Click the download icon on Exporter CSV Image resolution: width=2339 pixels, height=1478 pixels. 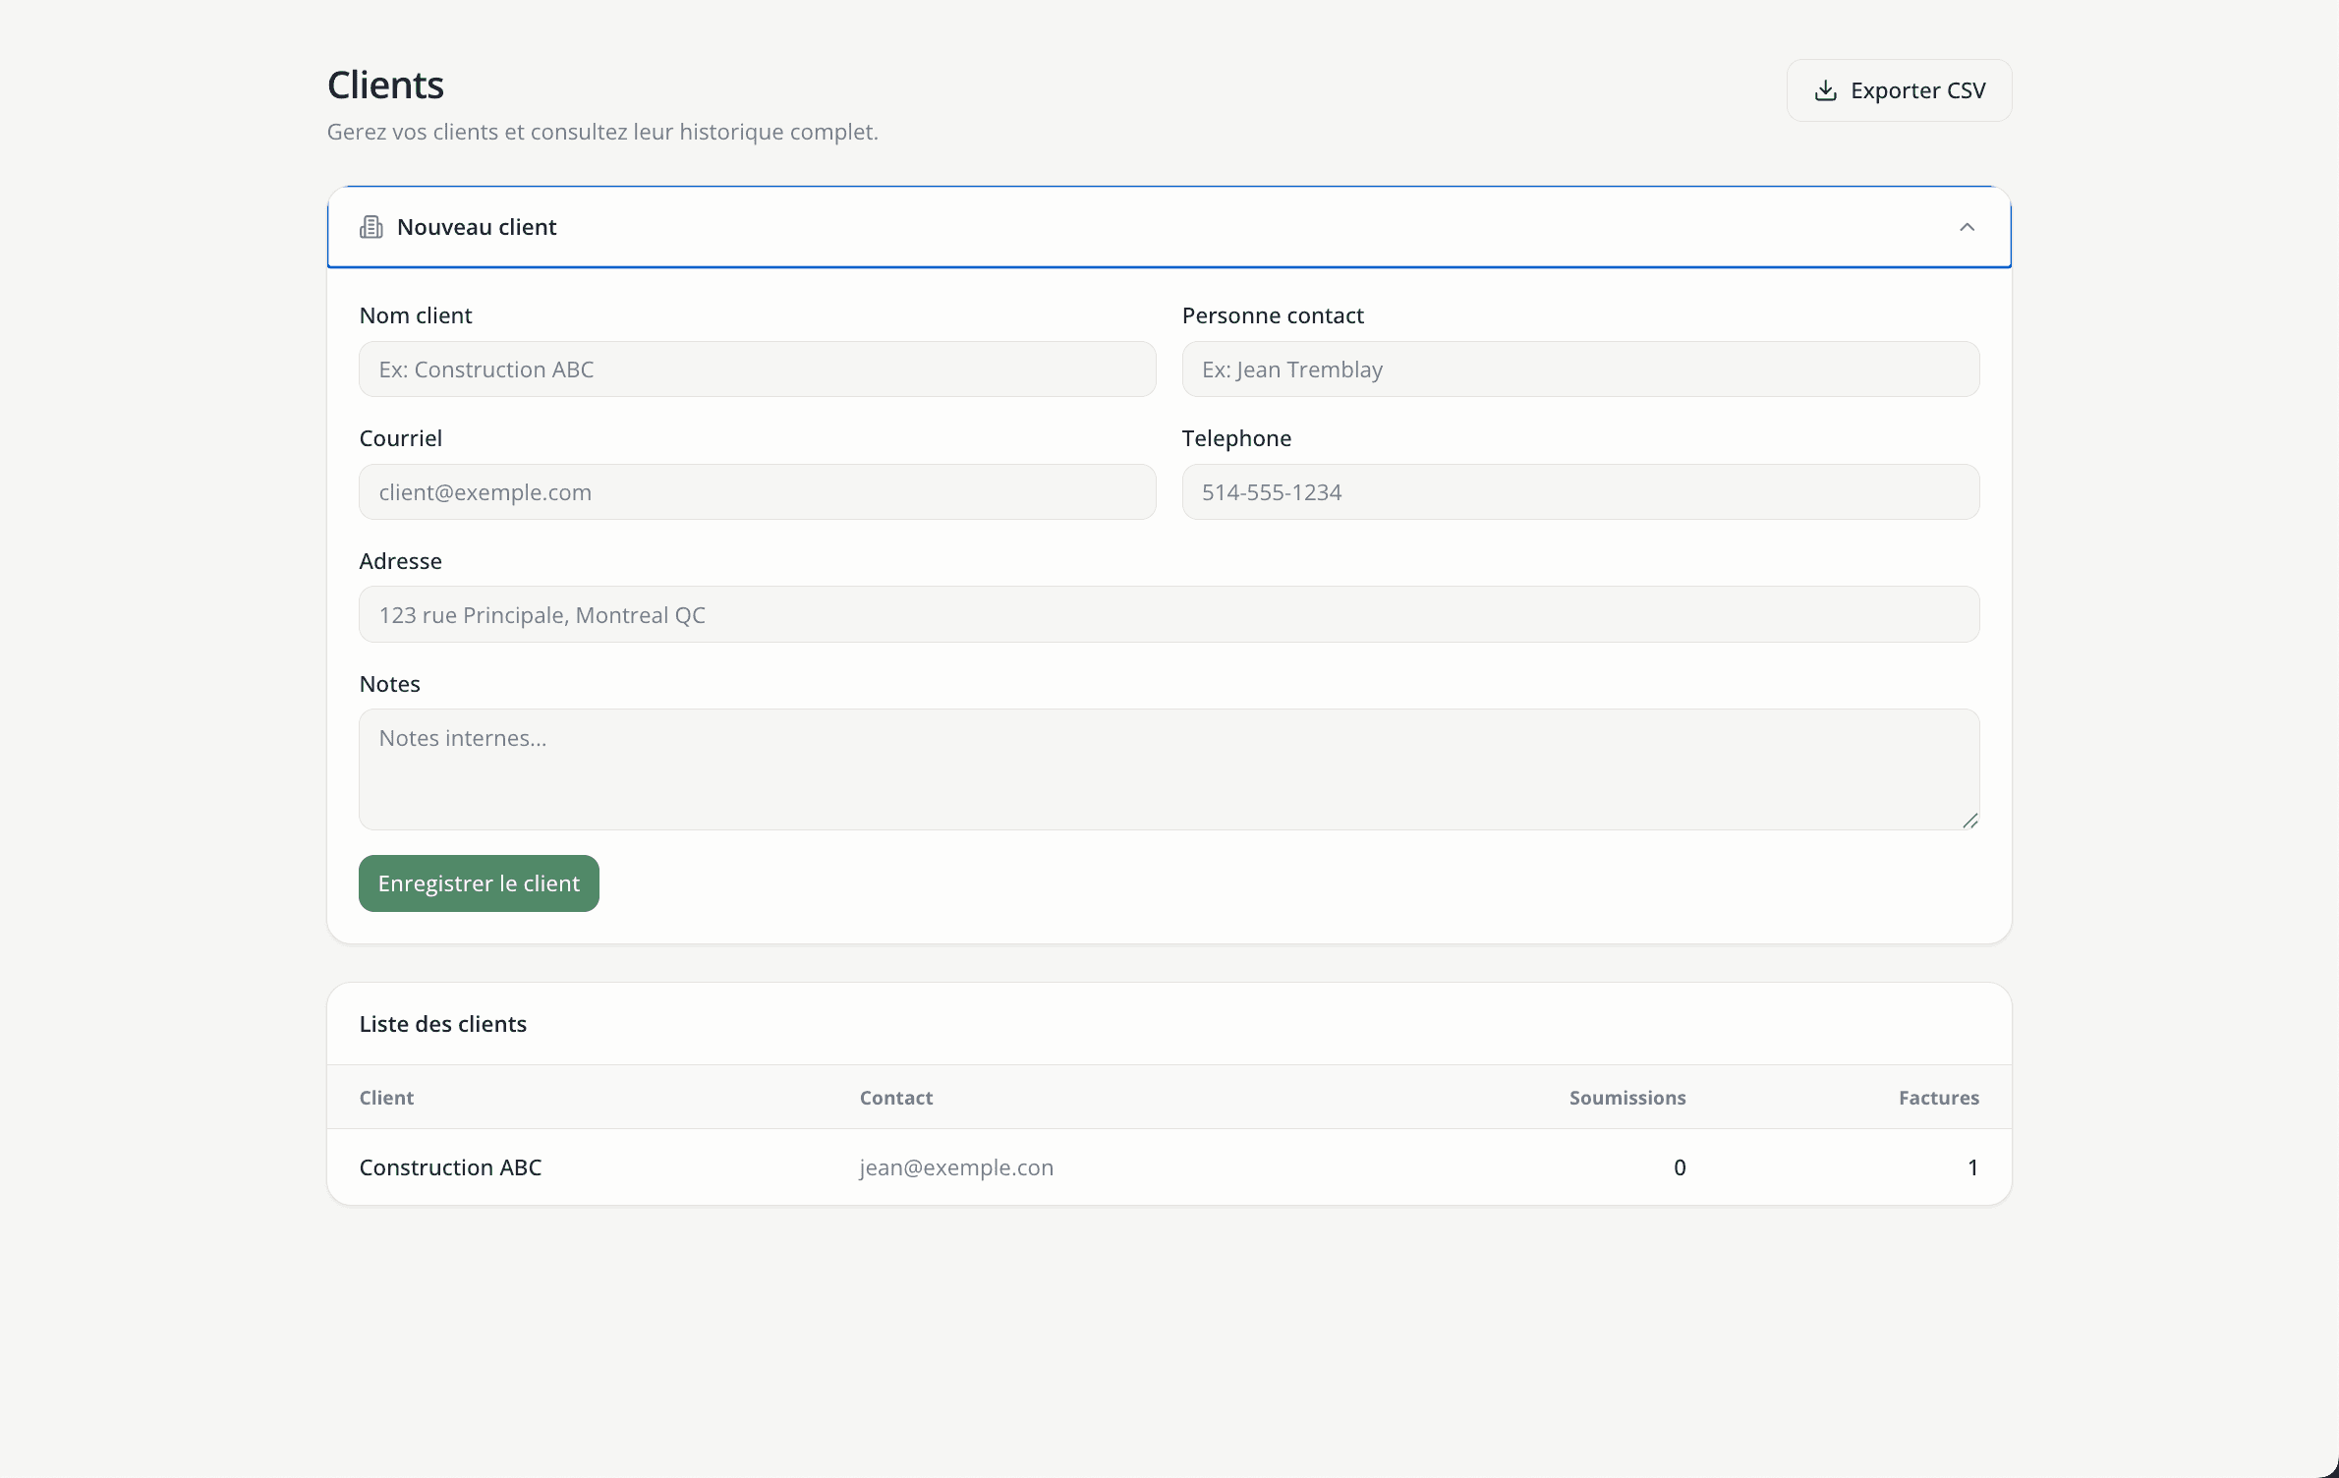(x=1826, y=90)
